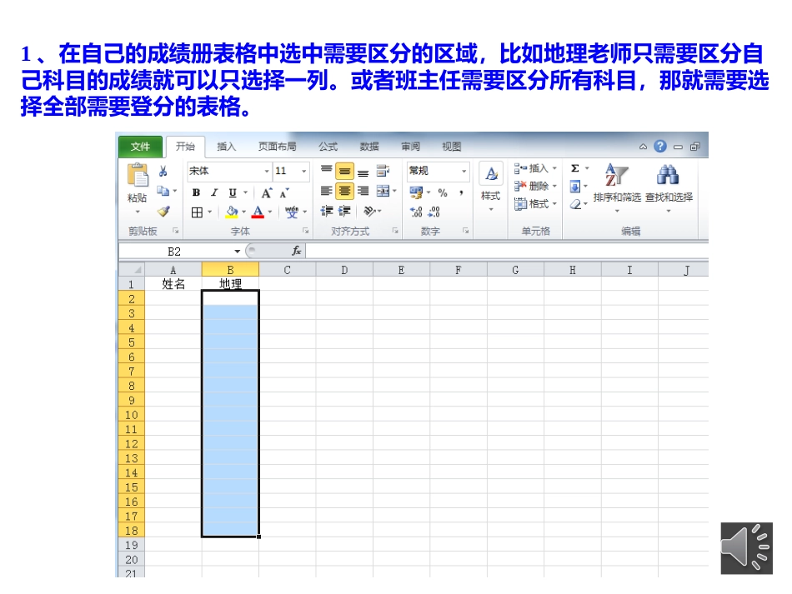Switch to the View (视图) tab
The height and width of the screenshot is (594, 792).
(x=452, y=147)
